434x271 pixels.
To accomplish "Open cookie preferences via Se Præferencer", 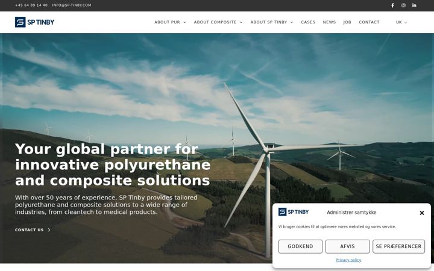I will point(398,246).
